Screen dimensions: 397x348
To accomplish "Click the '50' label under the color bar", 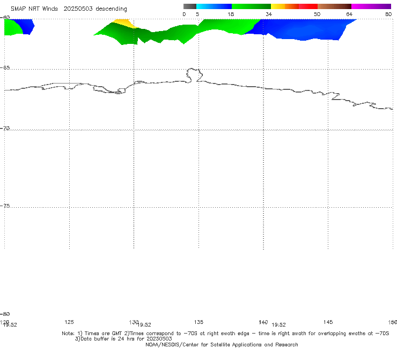I will point(317,14).
